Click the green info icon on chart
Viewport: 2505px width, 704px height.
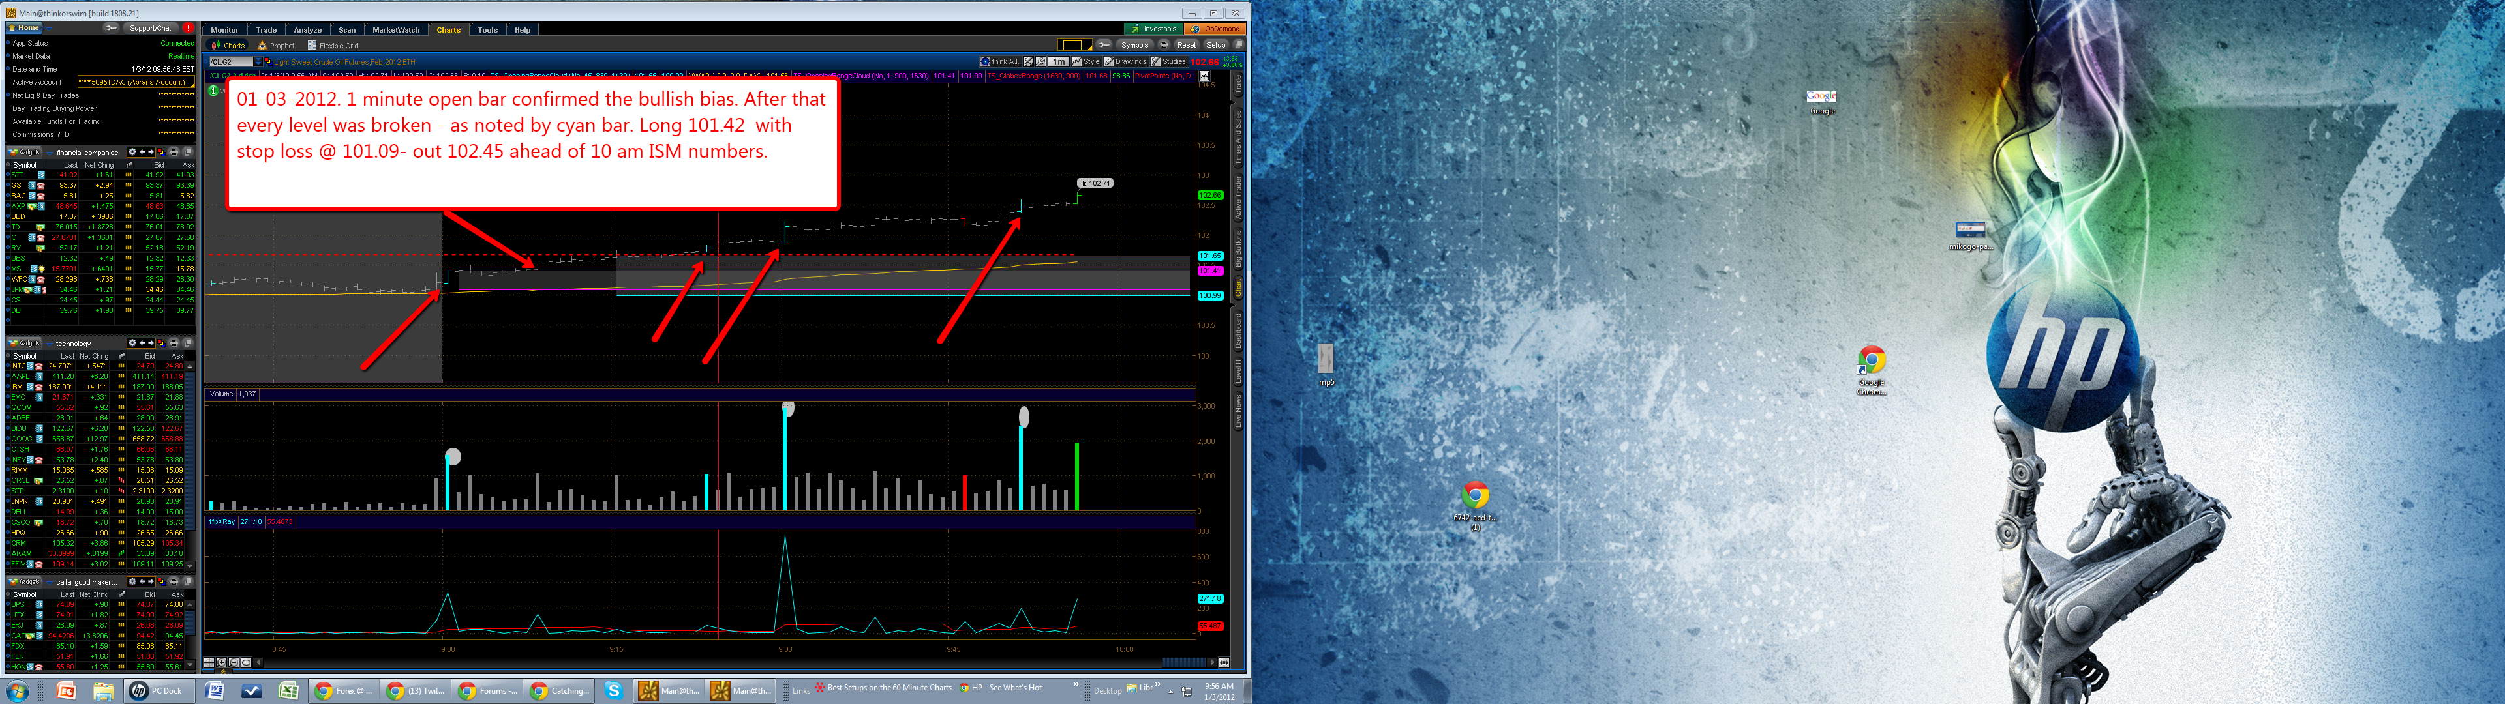click(x=214, y=91)
